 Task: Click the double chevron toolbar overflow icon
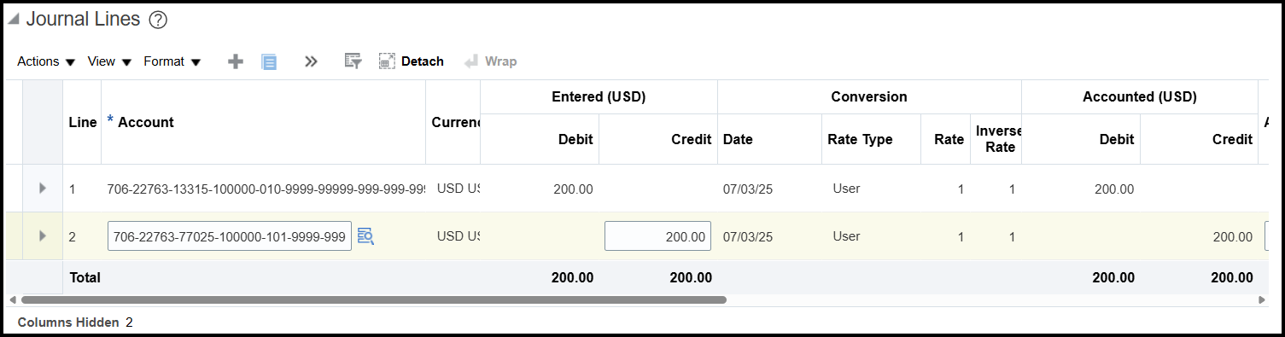click(x=311, y=61)
